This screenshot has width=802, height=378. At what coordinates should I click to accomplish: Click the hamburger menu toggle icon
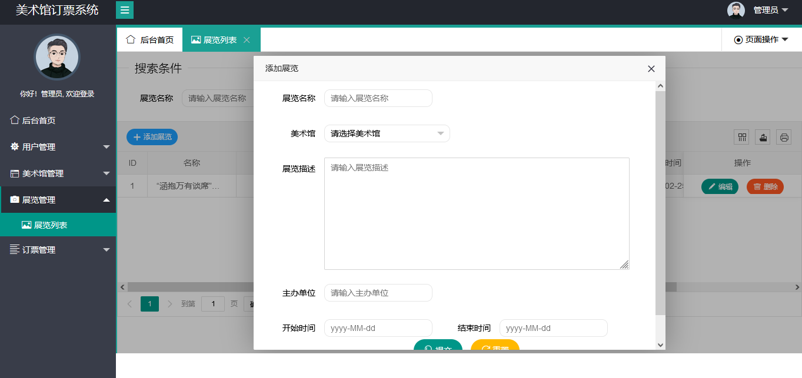(x=125, y=10)
